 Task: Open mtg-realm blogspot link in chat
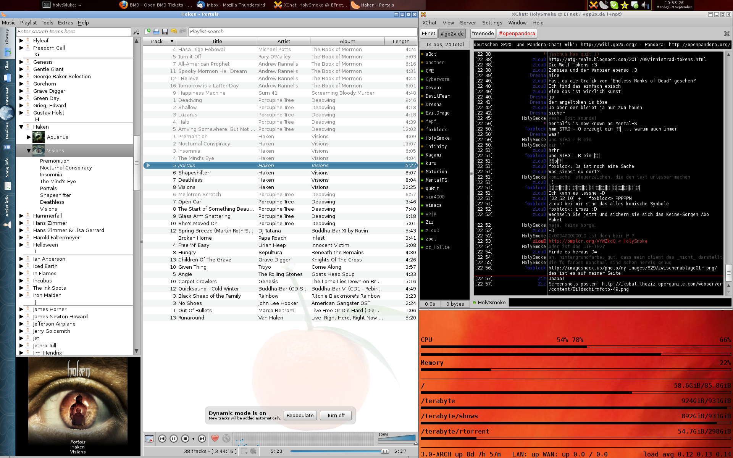coord(627,60)
